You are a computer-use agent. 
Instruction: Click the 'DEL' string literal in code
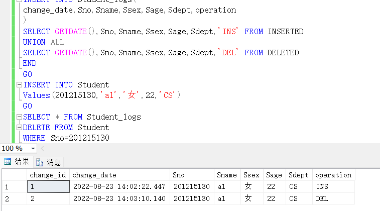pos(228,52)
